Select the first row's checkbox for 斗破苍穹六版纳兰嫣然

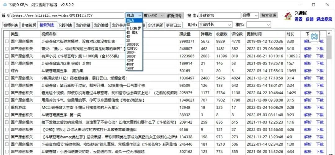coord(7,41)
